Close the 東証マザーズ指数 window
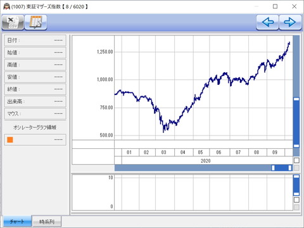This screenshot has width=304, height=228. pos(294,6)
